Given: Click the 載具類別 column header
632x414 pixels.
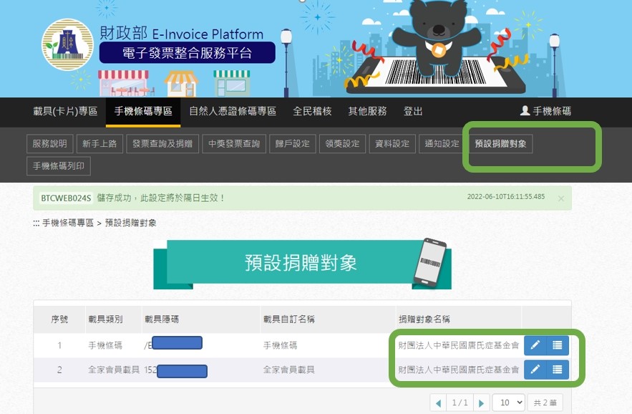Looking at the screenshot, I should [106, 319].
